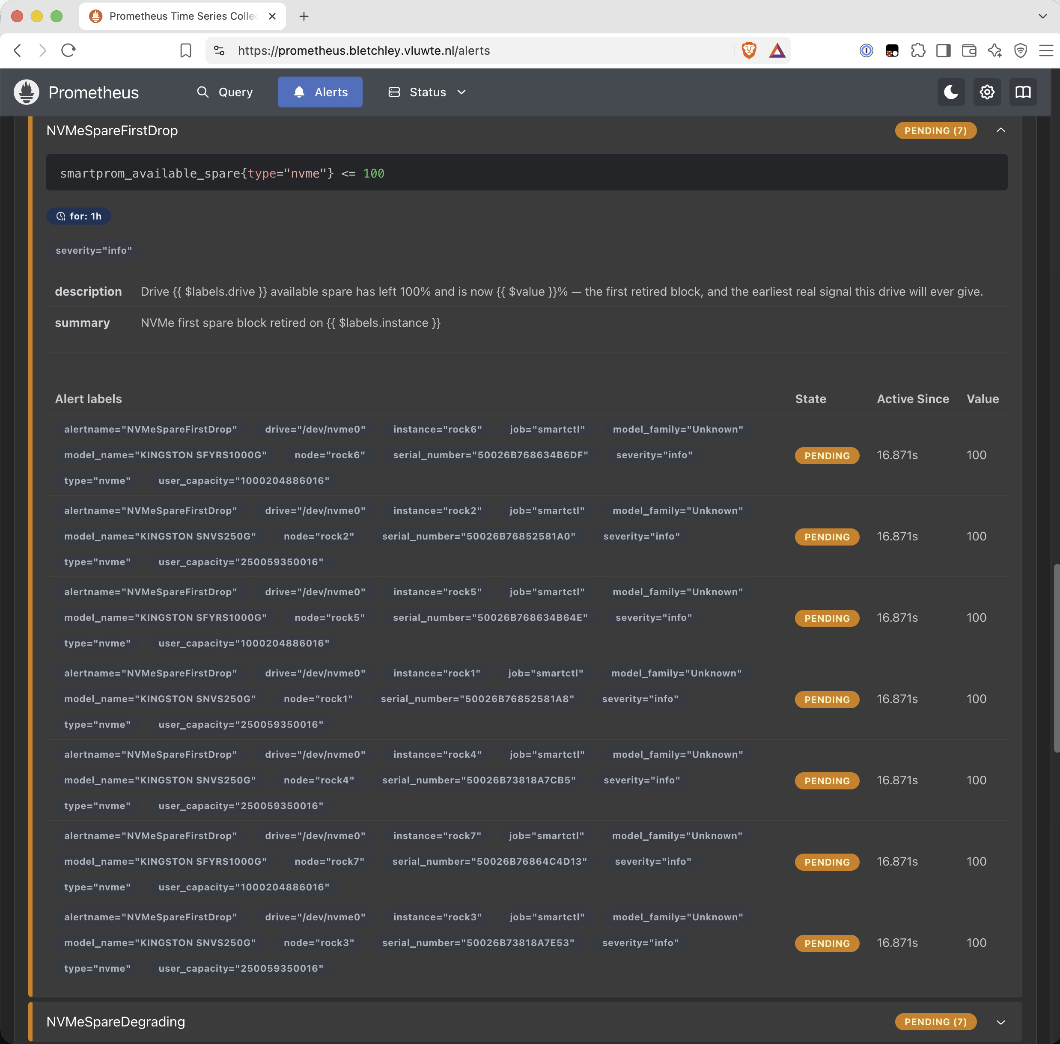Expand the NVMeSpareDegrading rule

point(1001,1022)
